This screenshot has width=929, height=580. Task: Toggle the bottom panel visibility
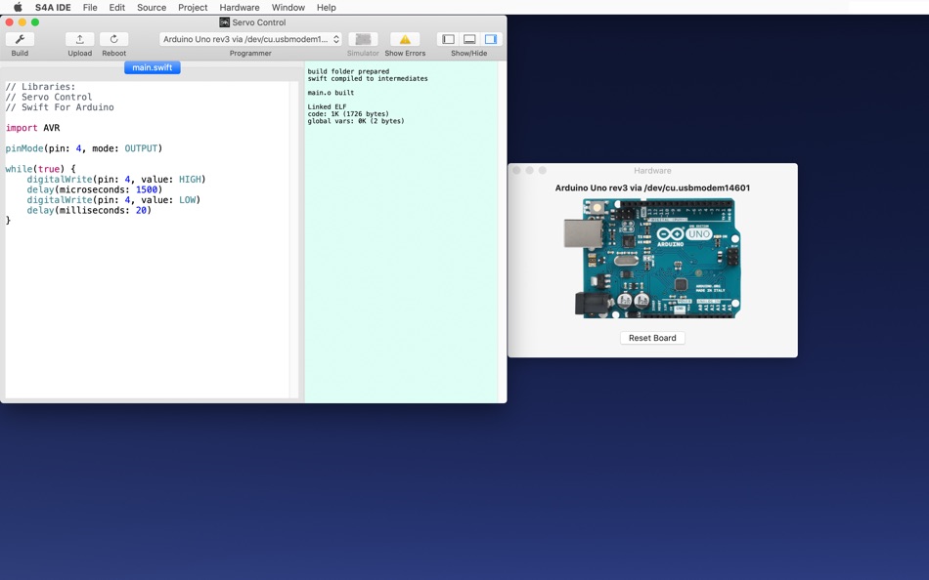469,39
